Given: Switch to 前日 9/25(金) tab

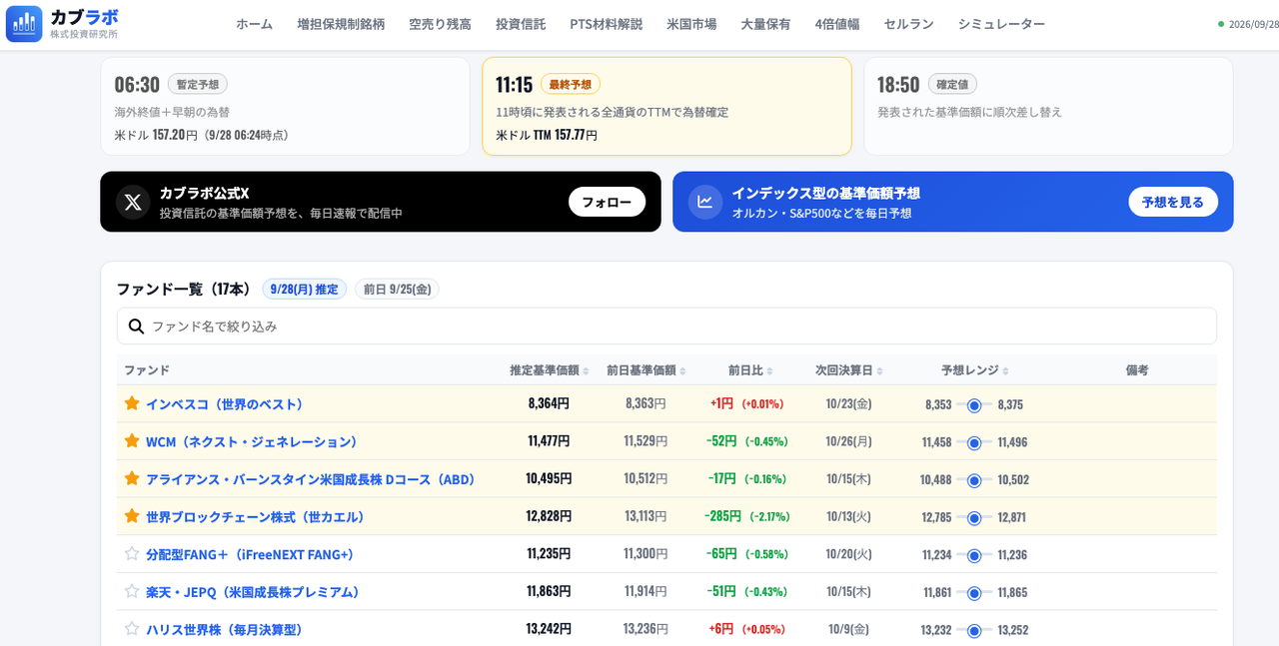Looking at the screenshot, I should click(x=397, y=289).
